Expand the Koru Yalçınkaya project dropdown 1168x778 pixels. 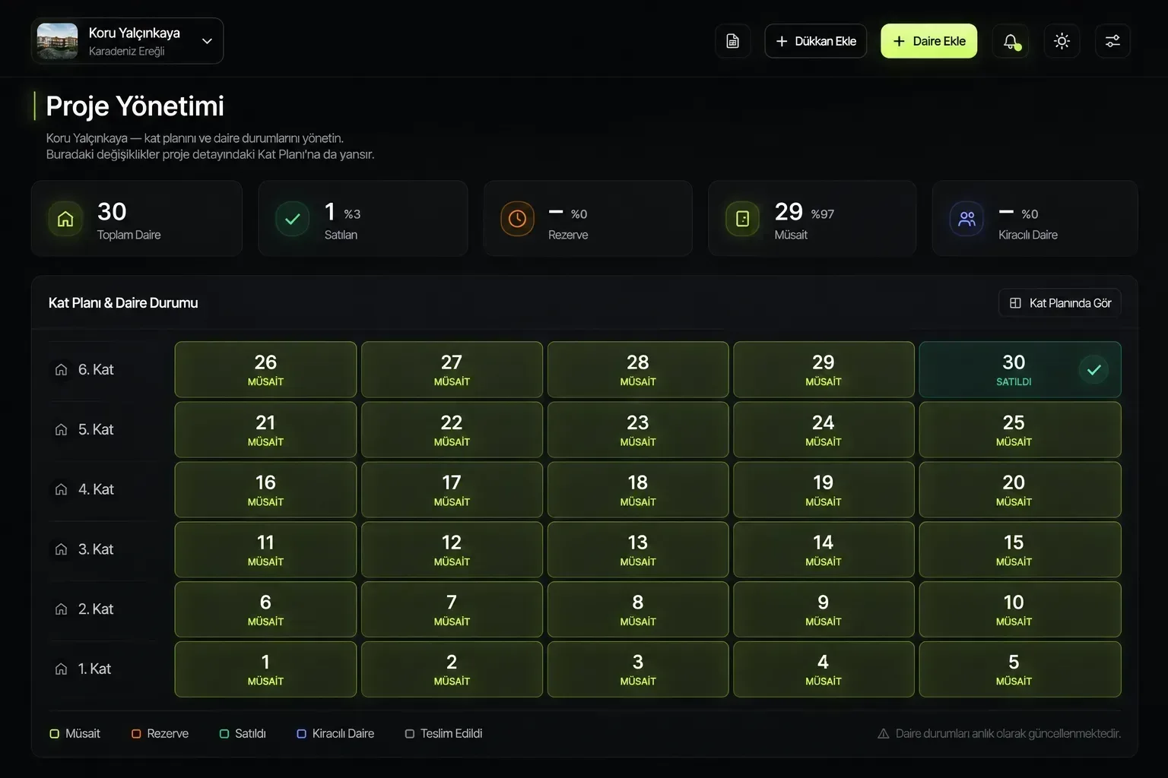coord(128,41)
